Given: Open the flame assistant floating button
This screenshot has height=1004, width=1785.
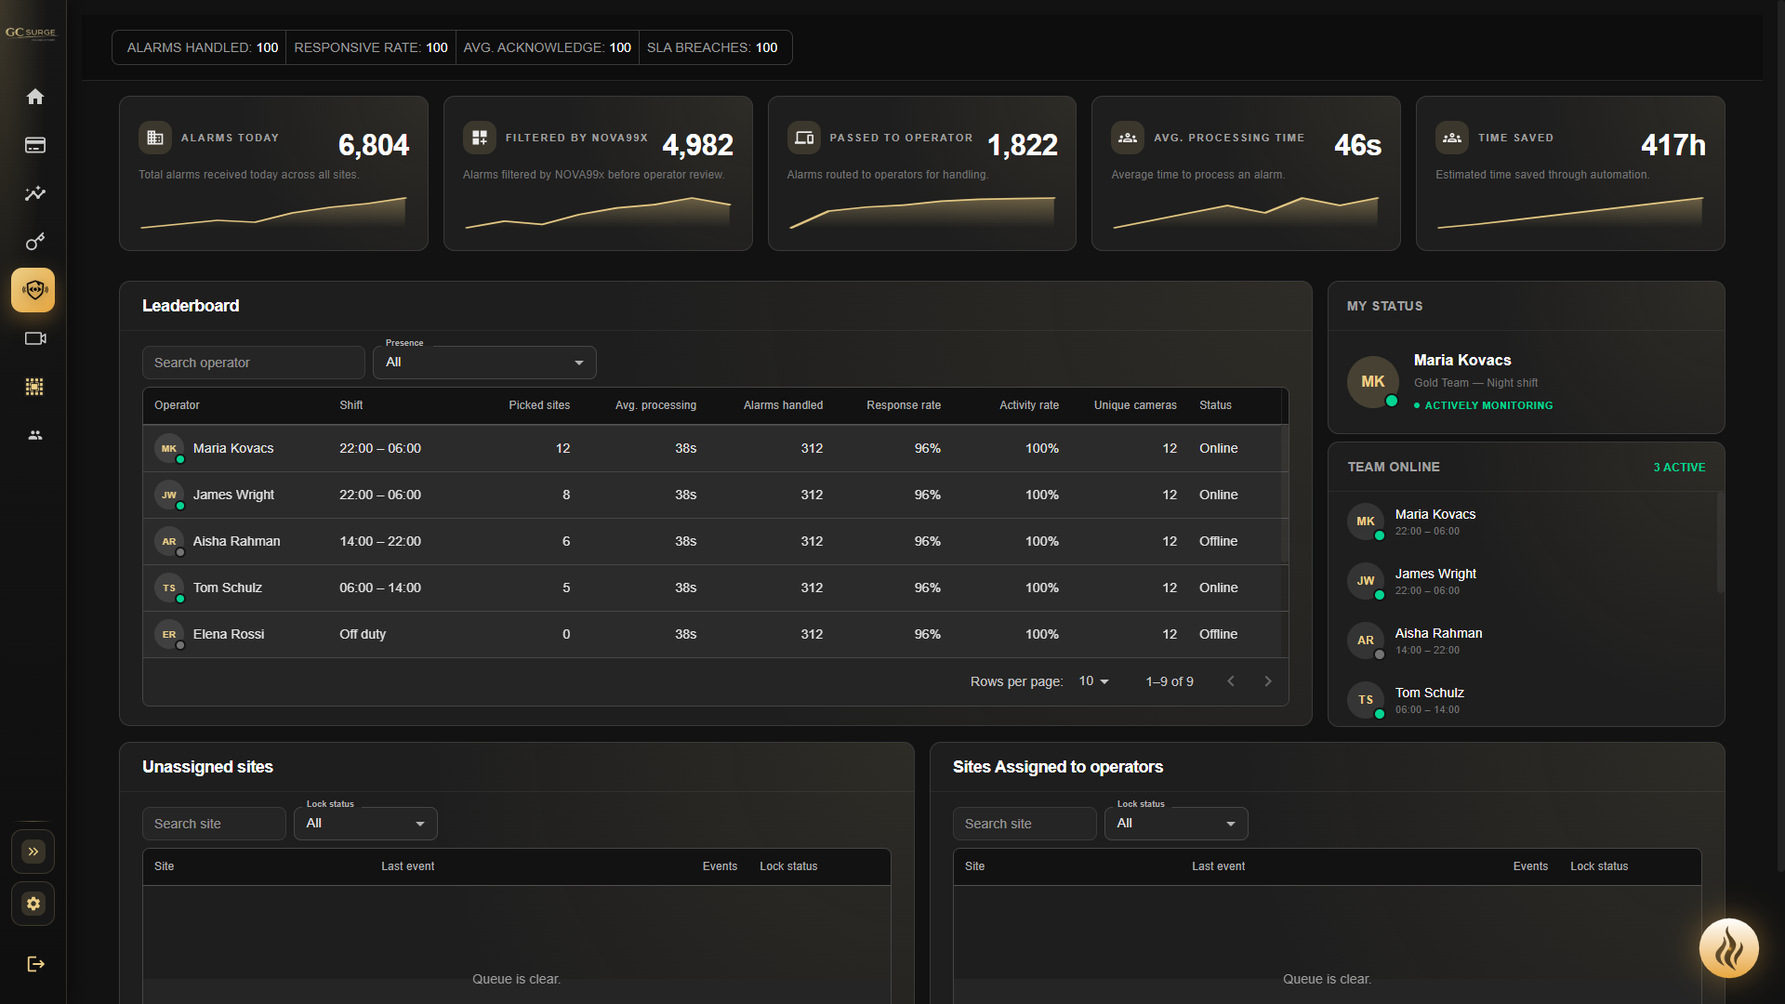Looking at the screenshot, I should [1728, 949].
